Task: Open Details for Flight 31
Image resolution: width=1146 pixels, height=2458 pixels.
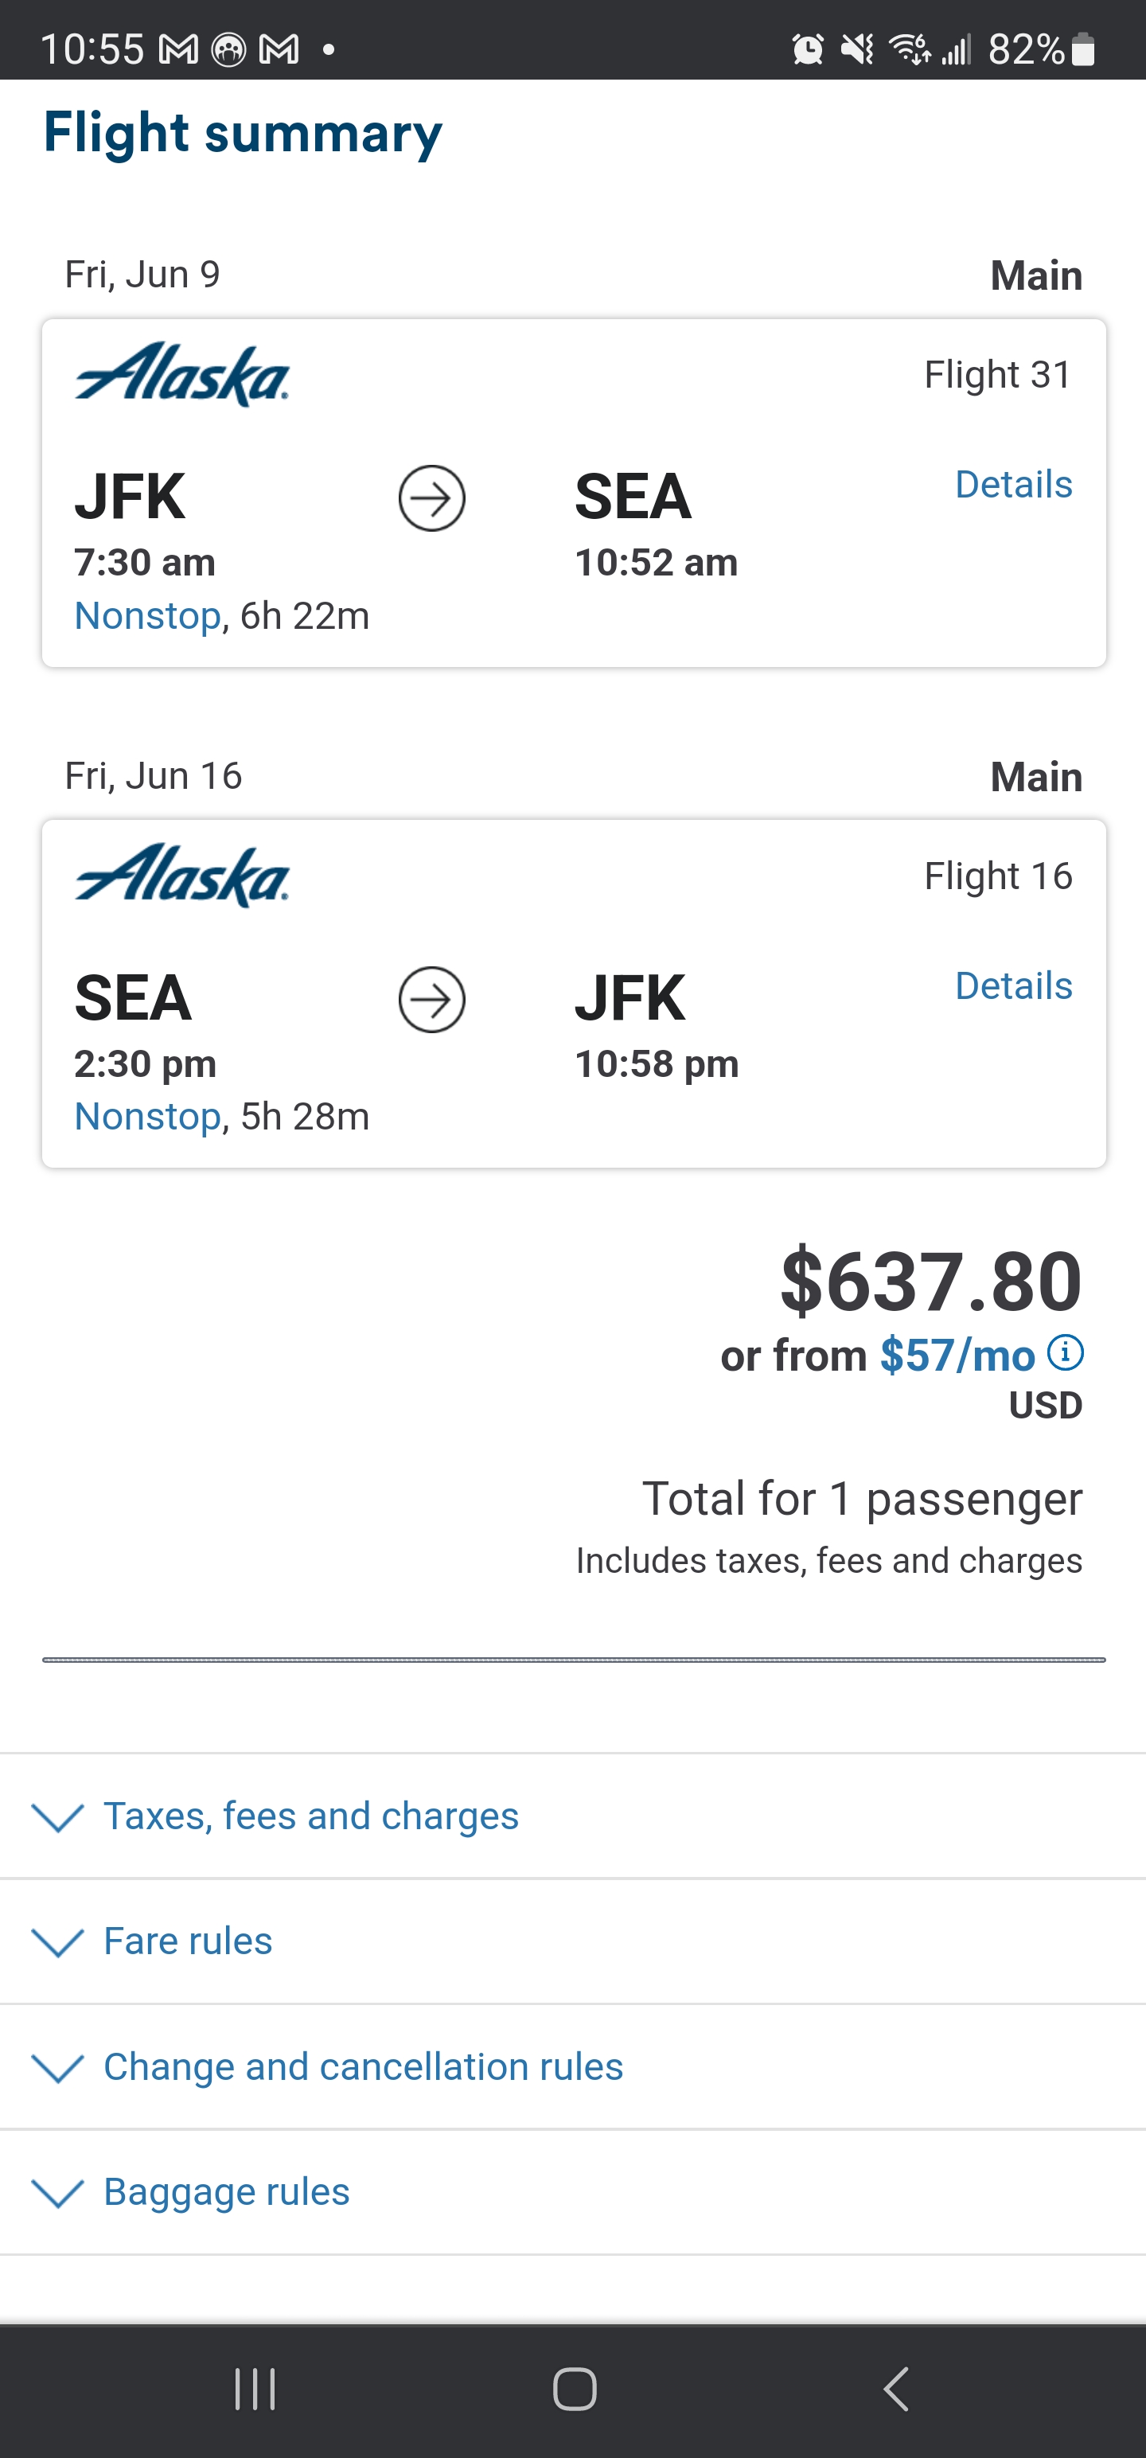Action: pos(1013,484)
